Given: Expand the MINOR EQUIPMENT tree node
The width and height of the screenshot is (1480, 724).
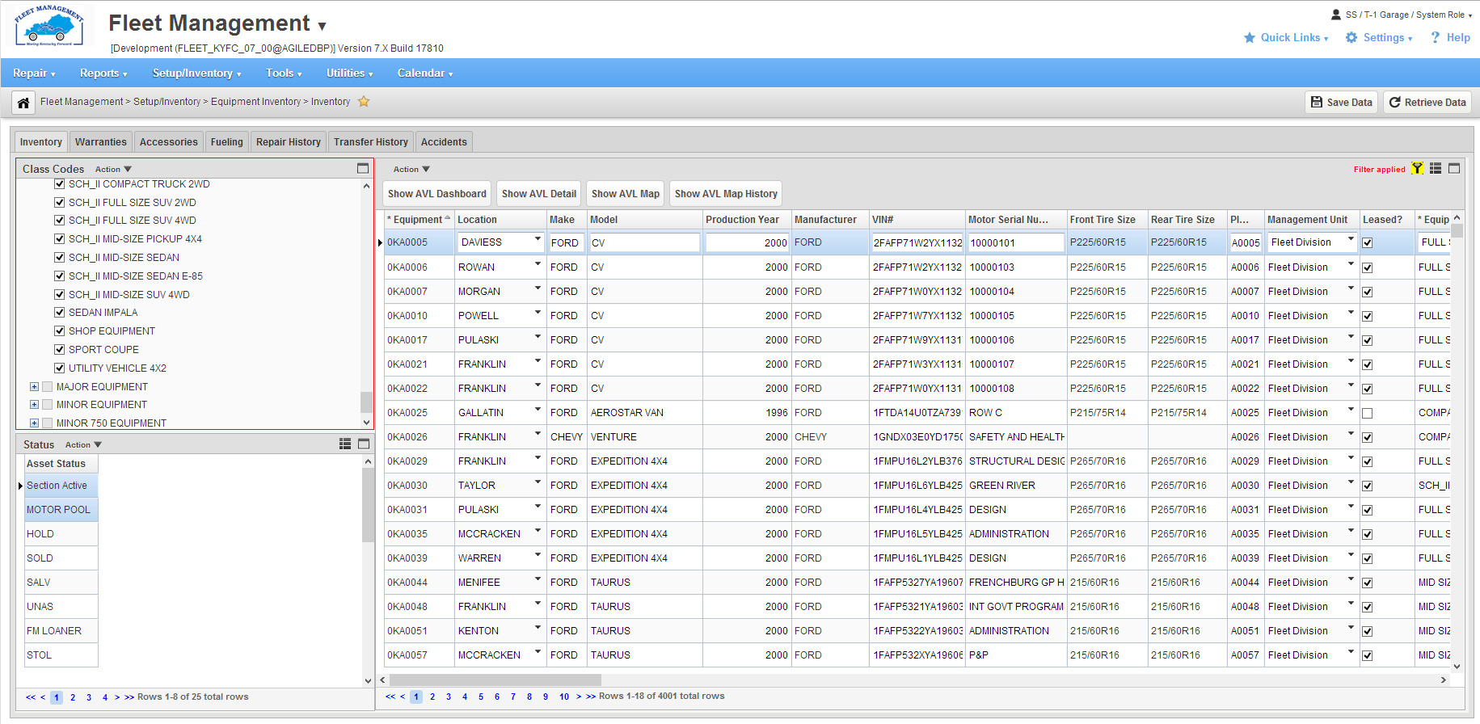Looking at the screenshot, I should pos(34,405).
